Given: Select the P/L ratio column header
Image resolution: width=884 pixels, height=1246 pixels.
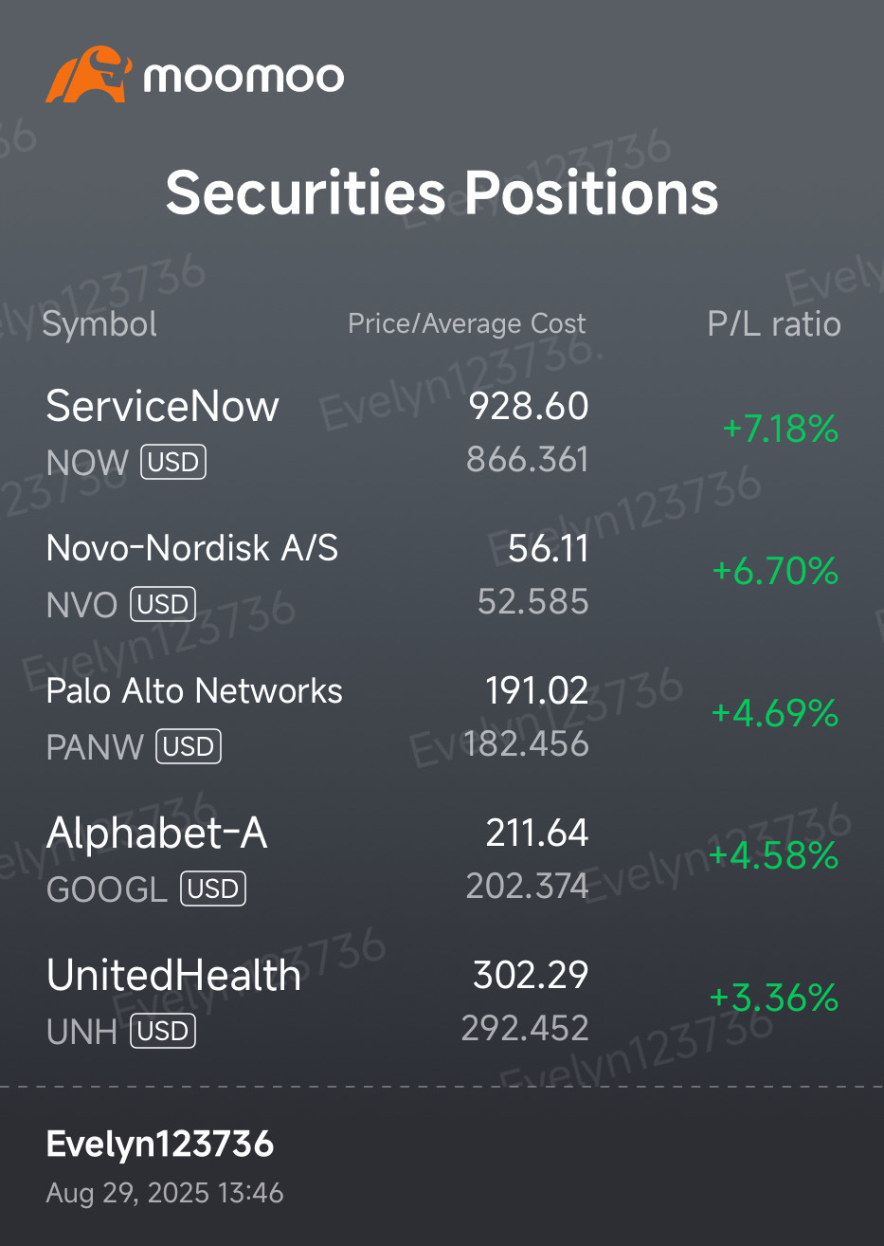Looking at the screenshot, I should 774,324.
